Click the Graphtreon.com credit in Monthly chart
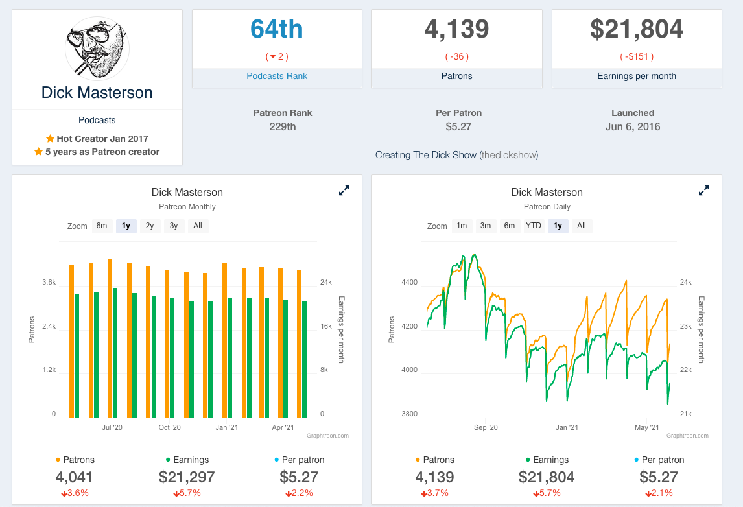Screen dimensions: 743x507 tap(327, 436)
